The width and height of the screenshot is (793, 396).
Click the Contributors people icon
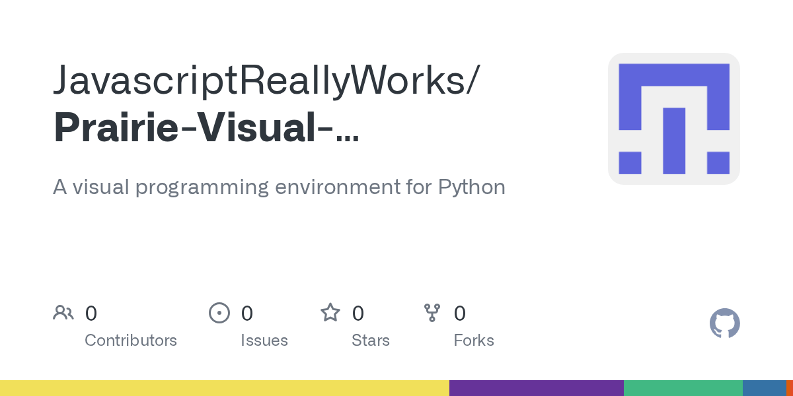[63, 313]
